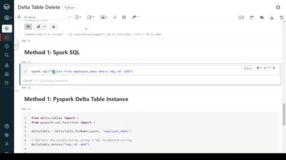Screen dimensions: 286x160
Task: Open the Data icon in sidebar
Action: (x=7, y=65)
